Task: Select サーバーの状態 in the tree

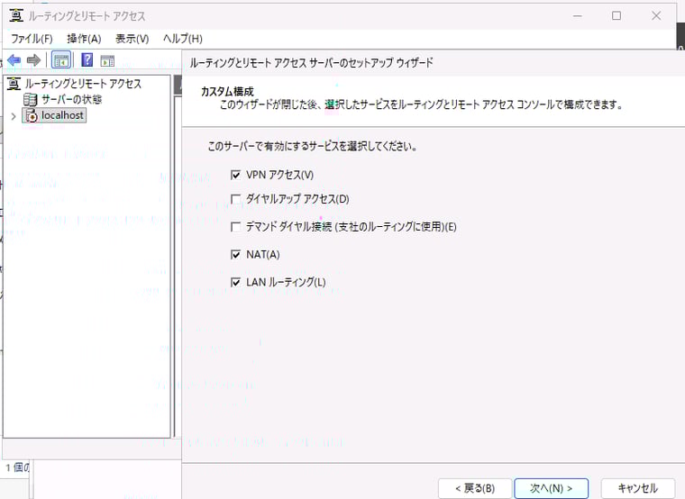Action: pyautogui.click(x=71, y=100)
